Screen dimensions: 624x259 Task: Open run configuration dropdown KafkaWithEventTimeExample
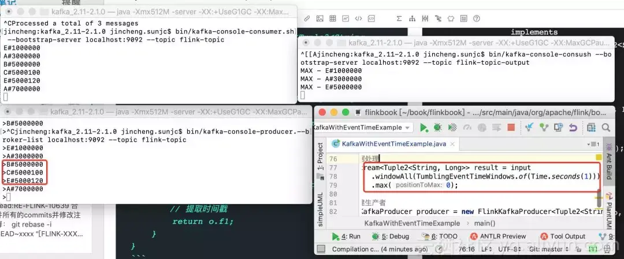pyautogui.click(x=362, y=128)
